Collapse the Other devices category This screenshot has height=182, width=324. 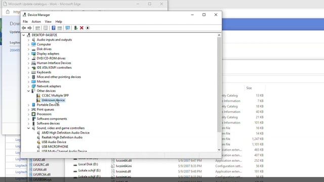point(28,91)
